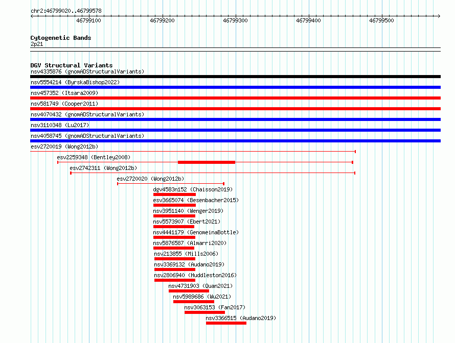
Task: Click the thin red esv2742311 line
Action: pyautogui.click(x=213, y=173)
